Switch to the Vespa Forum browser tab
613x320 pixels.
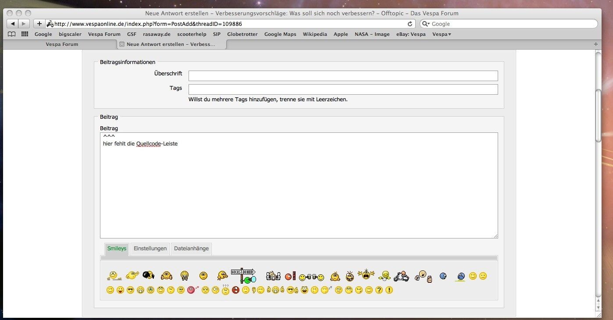click(x=62, y=44)
